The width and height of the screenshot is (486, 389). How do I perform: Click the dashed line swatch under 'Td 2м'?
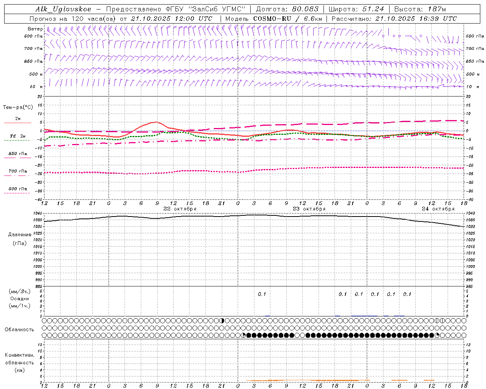click(17, 140)
